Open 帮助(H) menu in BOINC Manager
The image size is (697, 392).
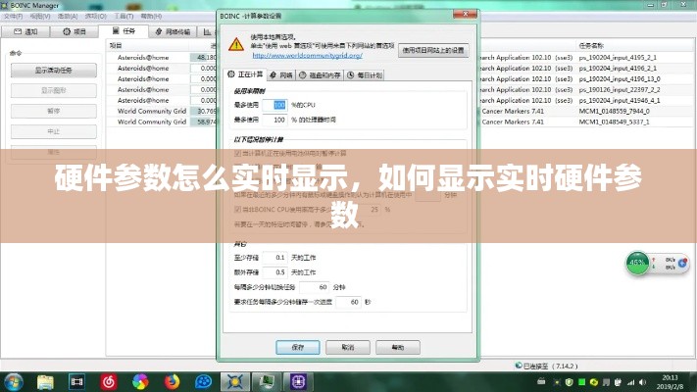click(x=151, y=16)
